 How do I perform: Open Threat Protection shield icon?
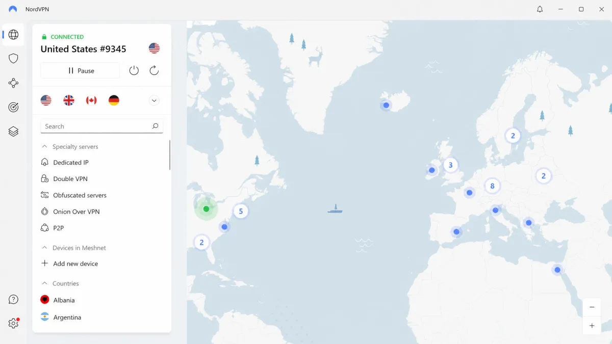(x=14, y=58)
